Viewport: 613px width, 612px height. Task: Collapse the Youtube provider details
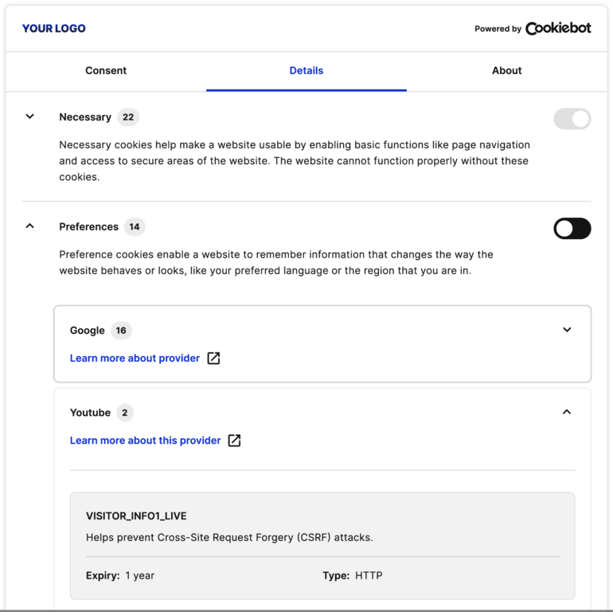tap(567, 412)
